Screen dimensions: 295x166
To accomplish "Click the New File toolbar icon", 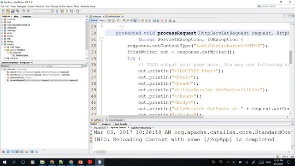I will click(3, 11).
